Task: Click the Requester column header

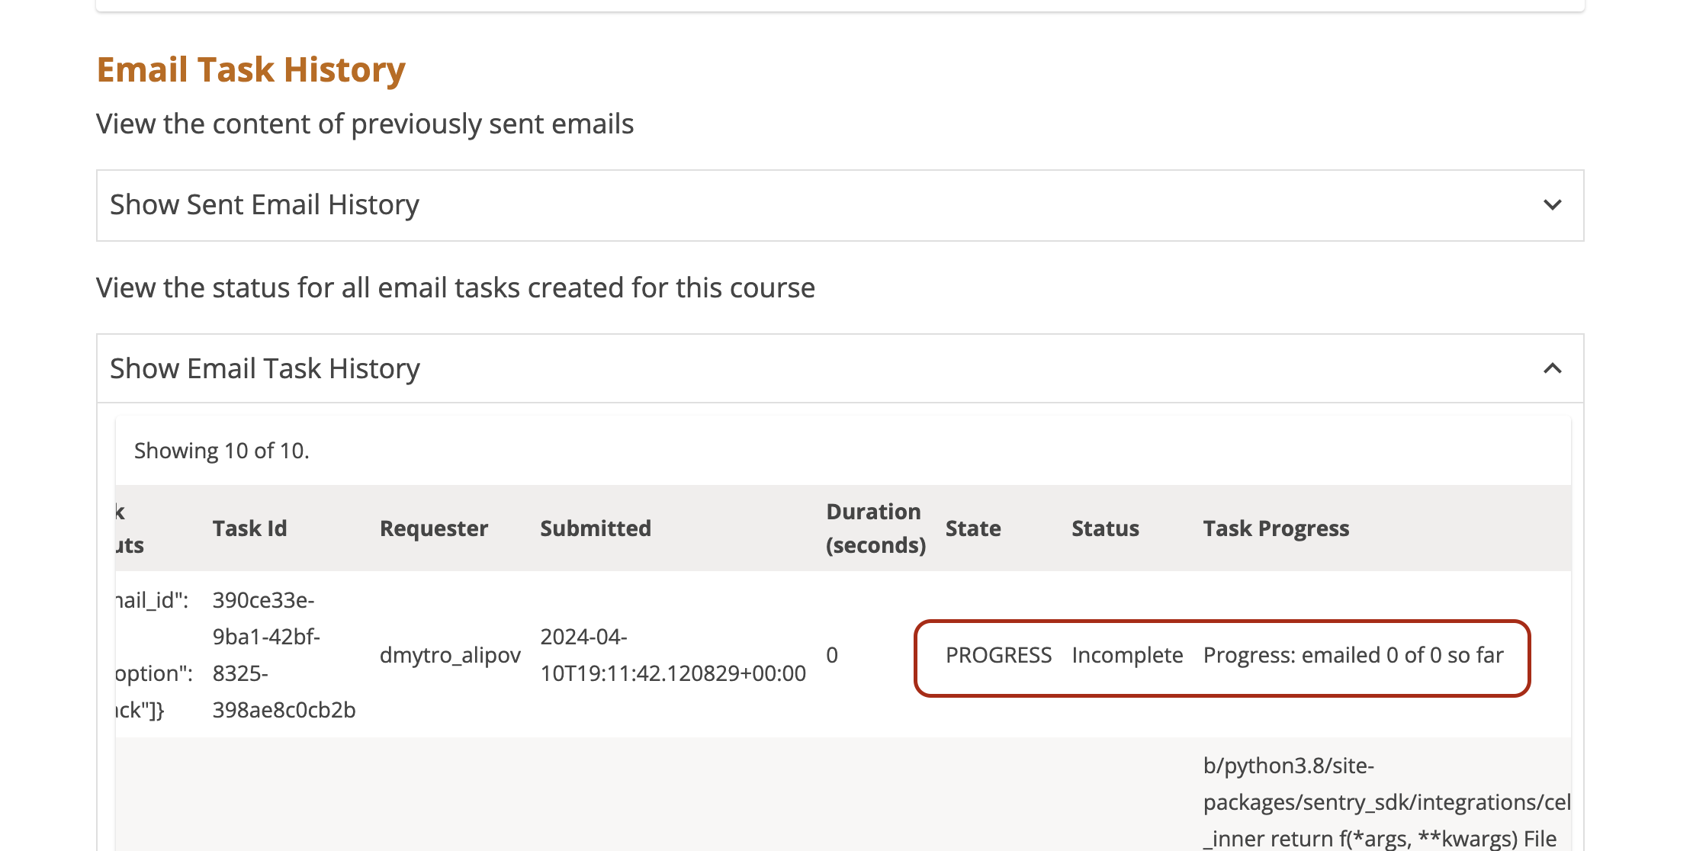Action: pos(433,528)
